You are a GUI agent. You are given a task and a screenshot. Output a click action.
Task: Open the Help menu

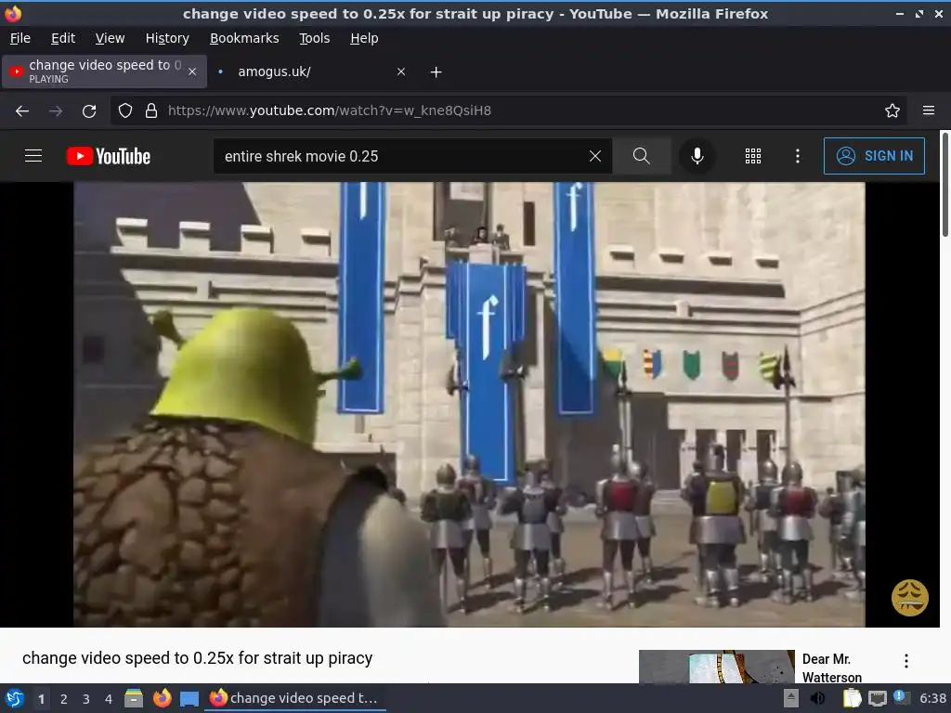point(364,38)
